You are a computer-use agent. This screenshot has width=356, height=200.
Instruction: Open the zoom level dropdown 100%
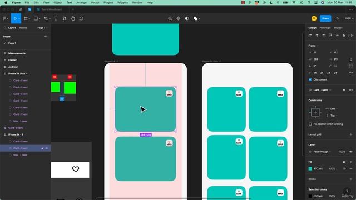tap(349, 18)
